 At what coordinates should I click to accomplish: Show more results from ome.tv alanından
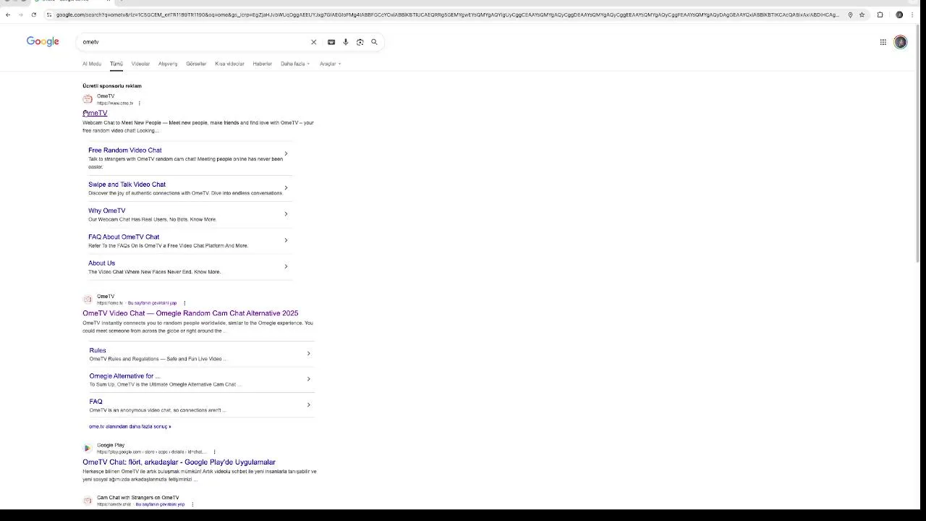tap(129, 426)
